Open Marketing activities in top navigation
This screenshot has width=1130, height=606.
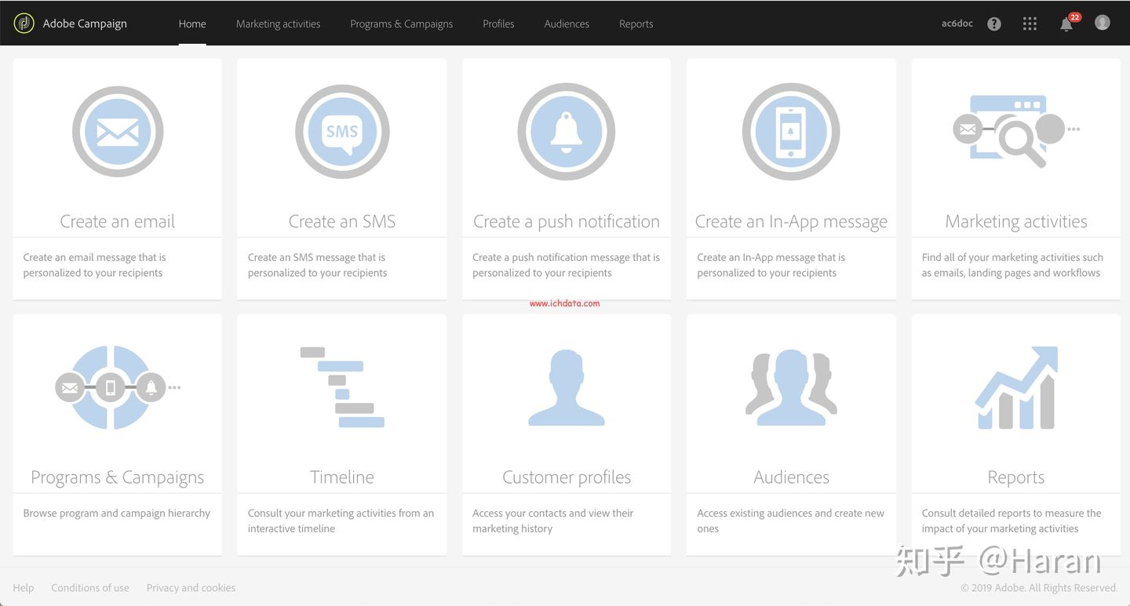pos(279,24)
